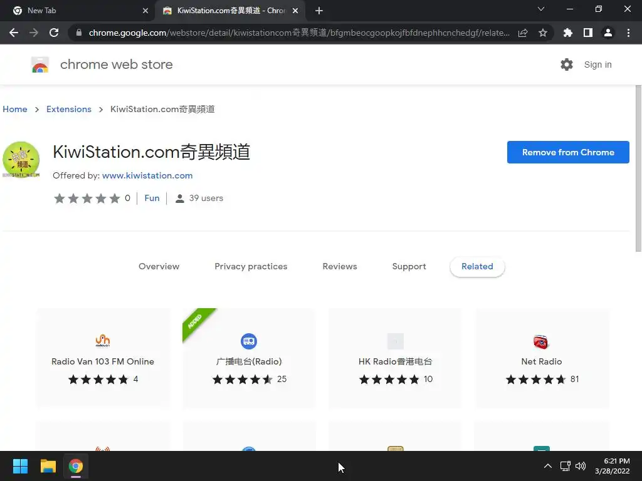This screenshot has height=481, width=642.
Task: Open Chrome side panel
Action: 588,33
